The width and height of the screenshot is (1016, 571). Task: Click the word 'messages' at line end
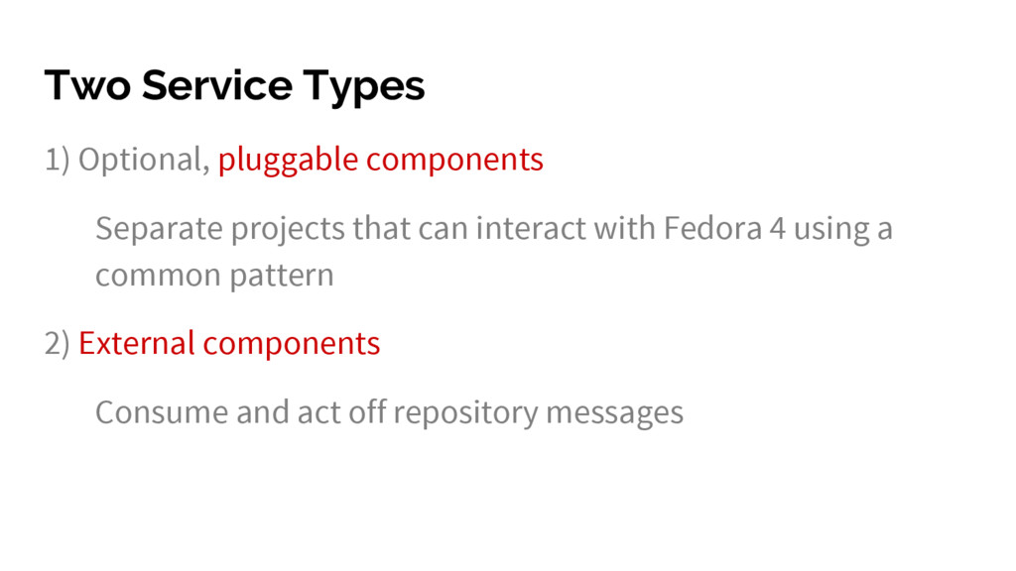pos(615,414)
